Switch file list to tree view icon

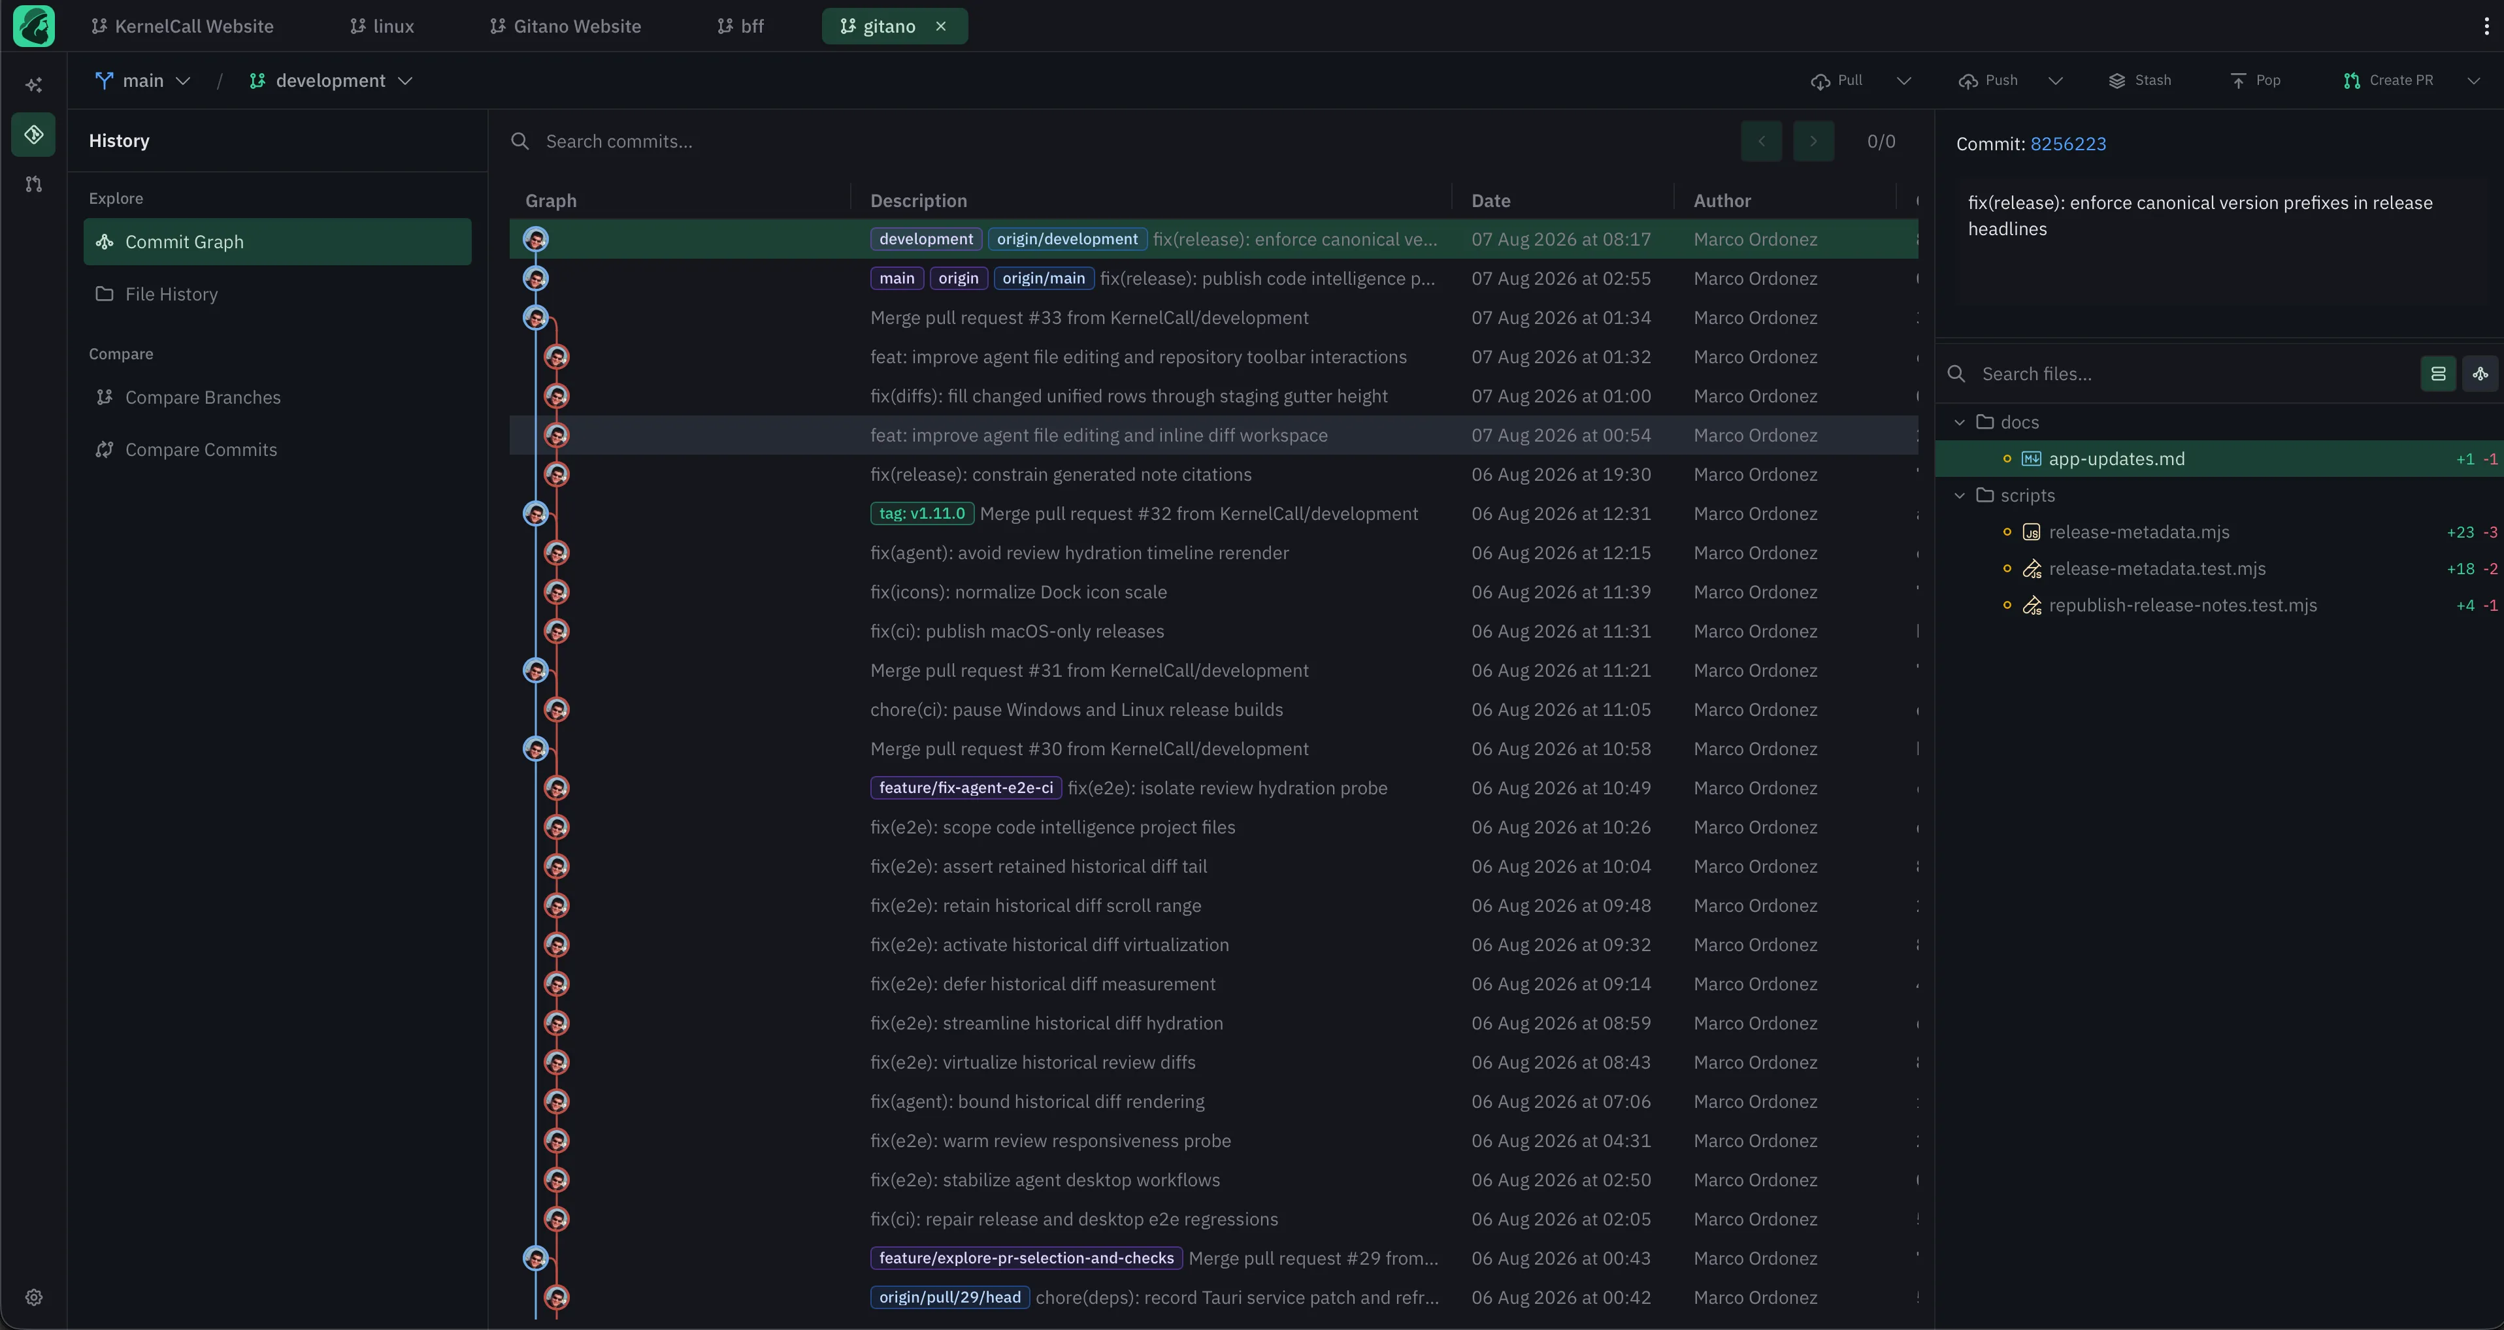[x=2480, y=374]
